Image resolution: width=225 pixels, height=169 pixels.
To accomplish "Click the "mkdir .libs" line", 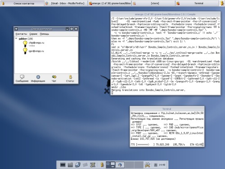I will [x=119, y=87].
